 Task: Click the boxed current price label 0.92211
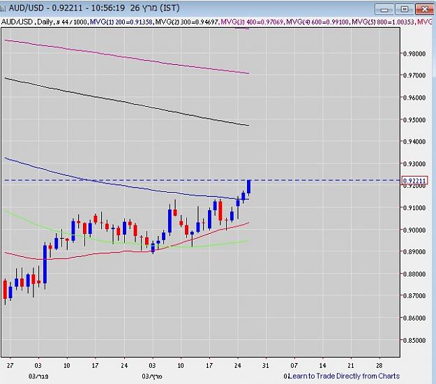coord(414,181)
